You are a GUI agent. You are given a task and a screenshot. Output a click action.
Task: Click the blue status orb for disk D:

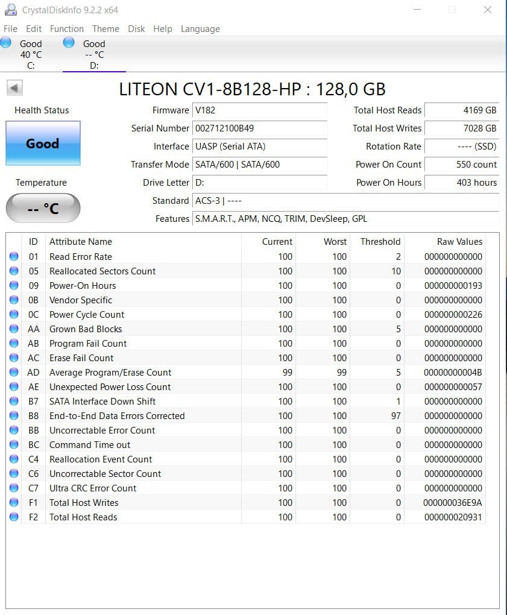pyautogui.click(x=69, y=42)
